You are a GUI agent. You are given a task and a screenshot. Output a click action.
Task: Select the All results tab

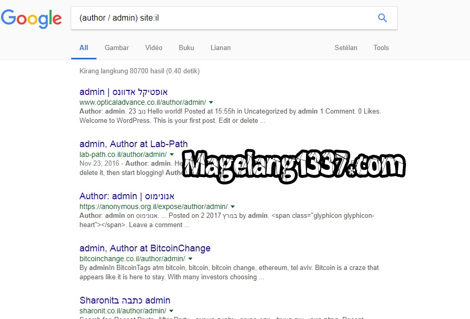pos(84,47)
